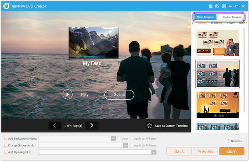Go to the previous menu page arrow
Viewport: 249px width, 161px height.
pos(55,126)
